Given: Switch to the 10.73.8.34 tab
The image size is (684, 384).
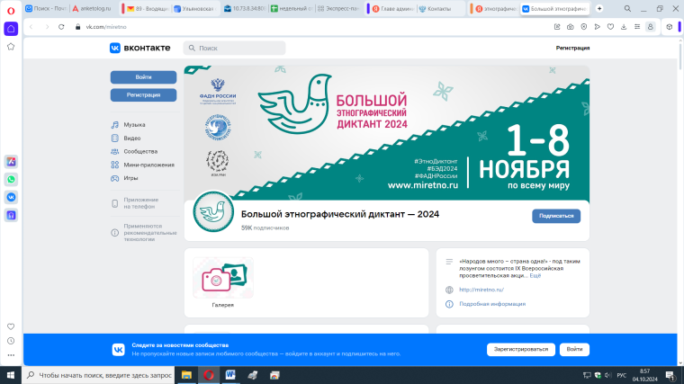Looking at the screenshot, I should [245, 9].
